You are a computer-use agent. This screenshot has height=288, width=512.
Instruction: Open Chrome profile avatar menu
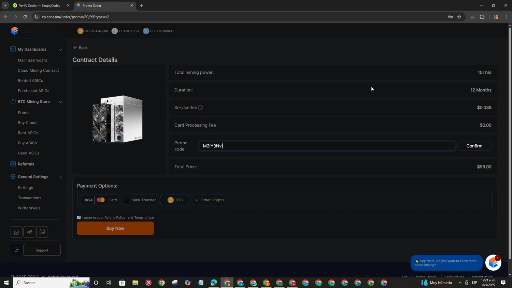496,17
